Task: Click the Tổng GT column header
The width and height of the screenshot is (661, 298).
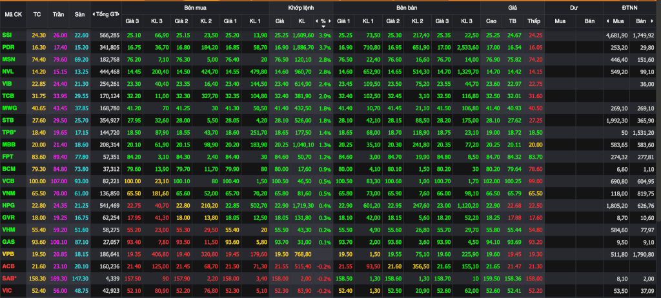Action: pos(108,14)
